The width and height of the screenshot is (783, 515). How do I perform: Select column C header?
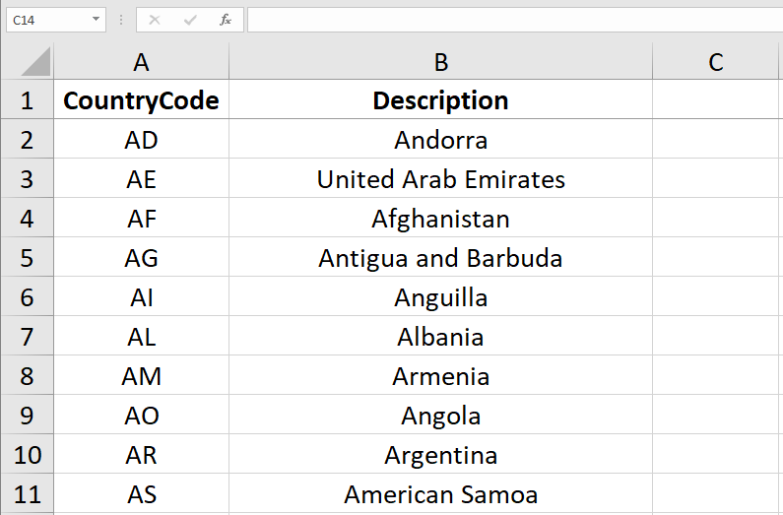(716, 62)
